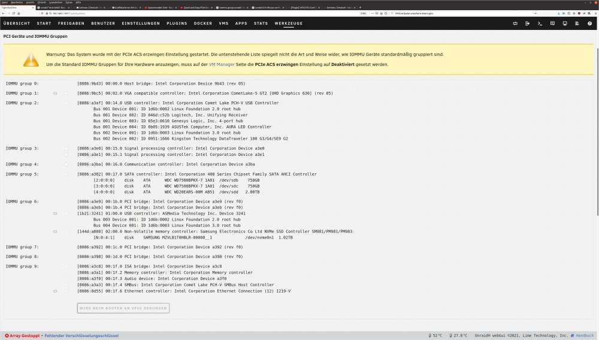Screen dimensions: 599x340
Task: Tick checkbox for Signal processing controller a3e0
Action: [66, 148]
